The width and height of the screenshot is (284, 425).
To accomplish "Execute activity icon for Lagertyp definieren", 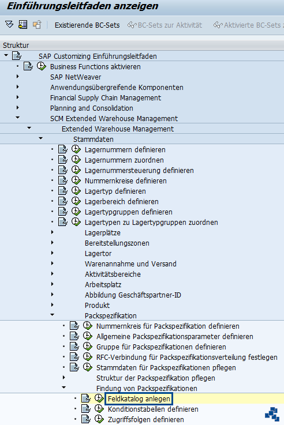I will 76,191.
